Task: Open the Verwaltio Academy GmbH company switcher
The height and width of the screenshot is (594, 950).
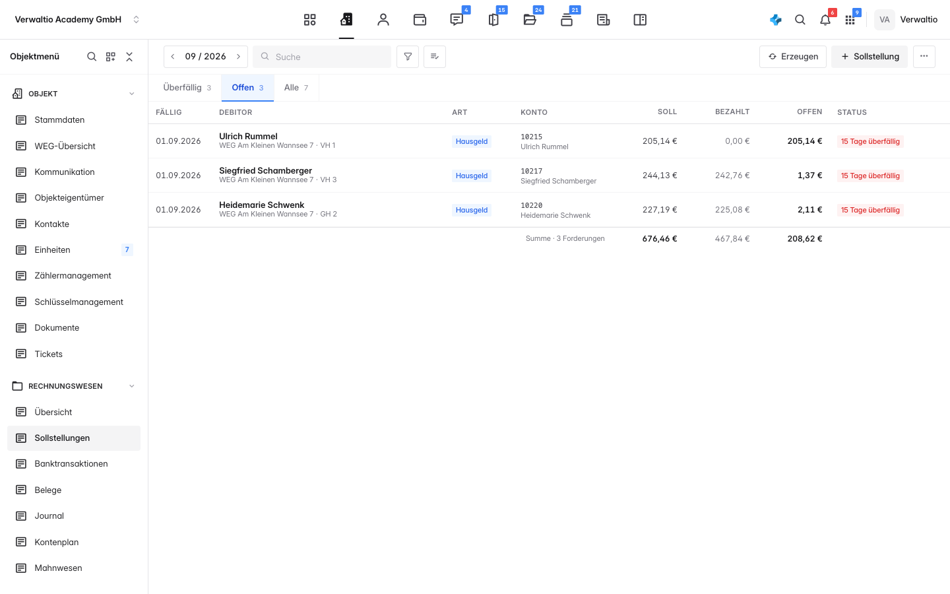Action: click(x=78, y=20)
